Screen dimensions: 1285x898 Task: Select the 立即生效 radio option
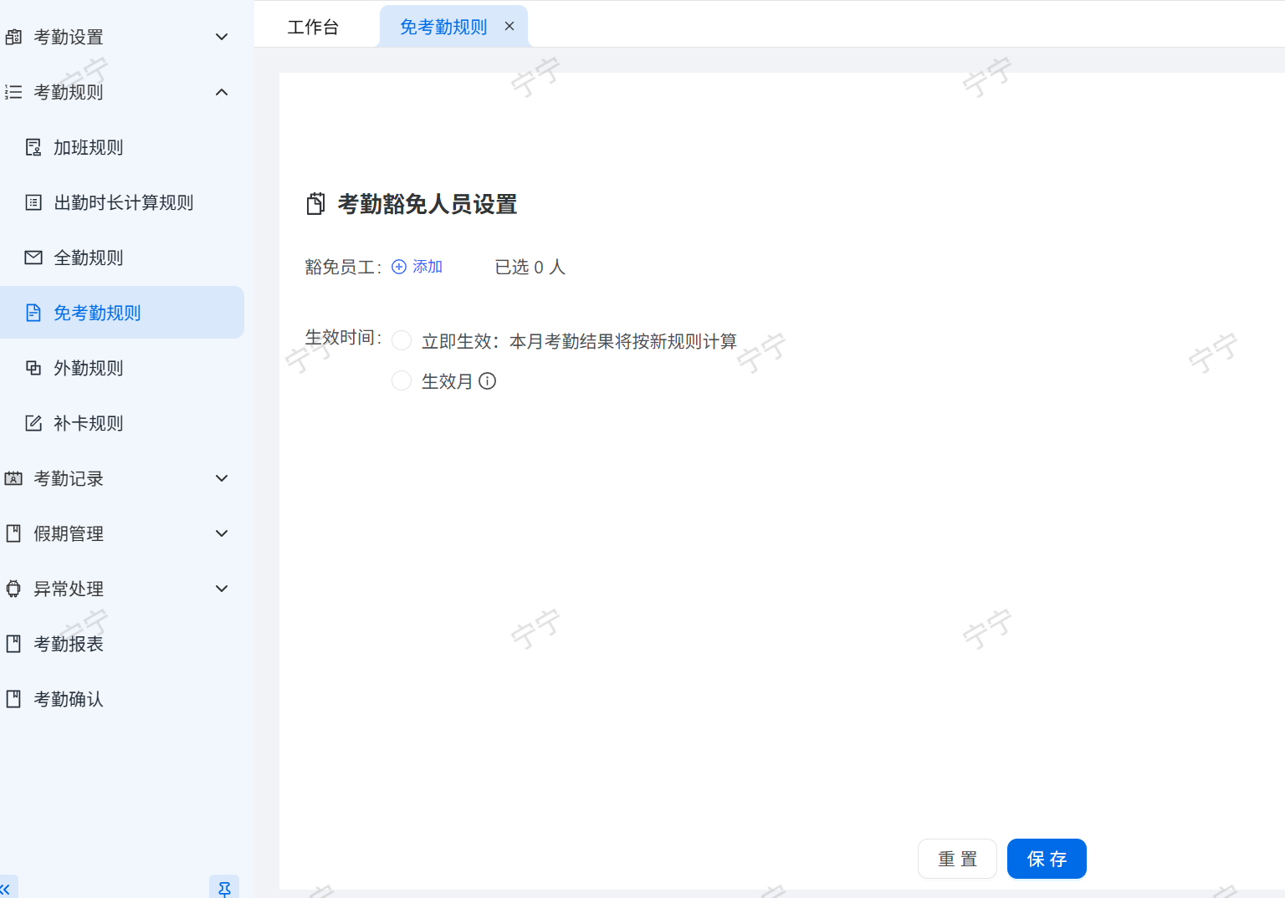click(402, 340)
